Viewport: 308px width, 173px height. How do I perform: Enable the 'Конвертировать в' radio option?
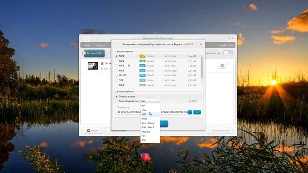[x=116, y=101]
